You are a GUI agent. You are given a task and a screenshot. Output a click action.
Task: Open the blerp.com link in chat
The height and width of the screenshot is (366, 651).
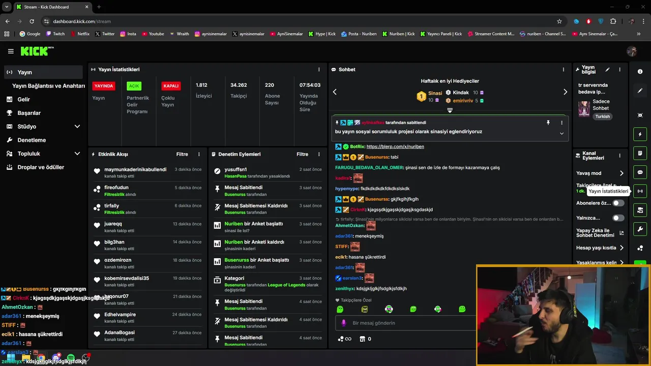[x=395, y=146]
